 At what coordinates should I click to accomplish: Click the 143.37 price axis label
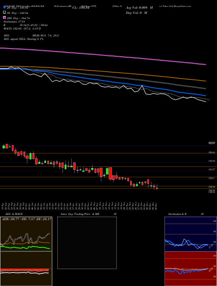click(212, 169)
